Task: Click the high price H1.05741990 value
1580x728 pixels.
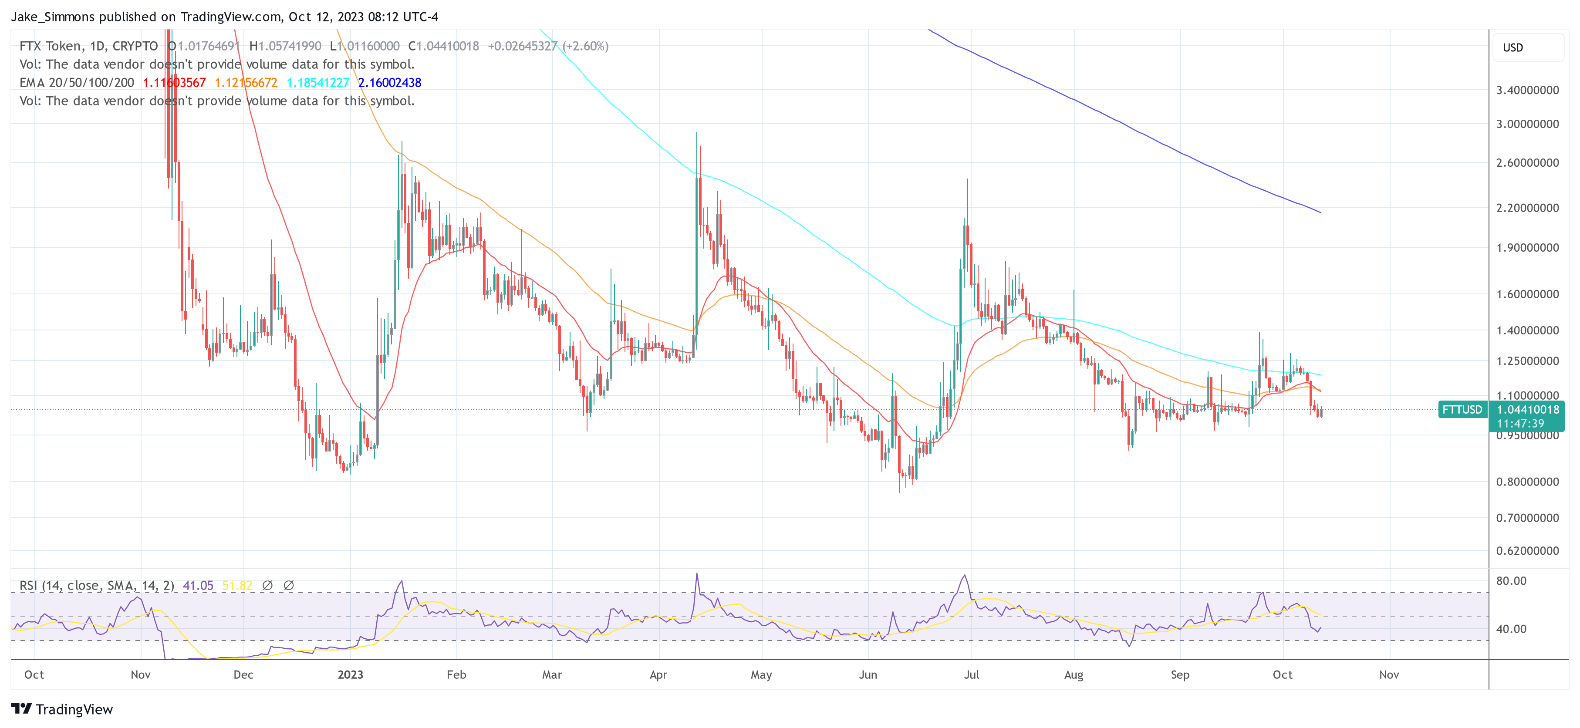Action: 285,46
